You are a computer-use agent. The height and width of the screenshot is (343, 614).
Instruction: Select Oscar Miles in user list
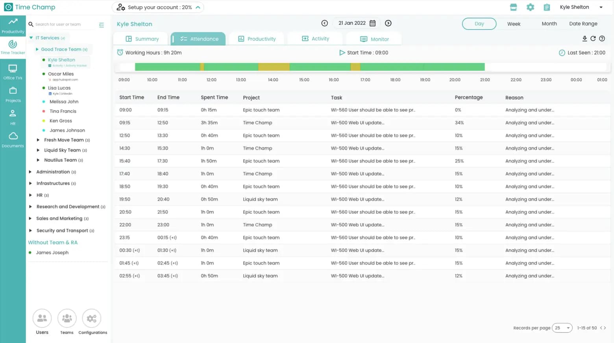pos(61,74)
